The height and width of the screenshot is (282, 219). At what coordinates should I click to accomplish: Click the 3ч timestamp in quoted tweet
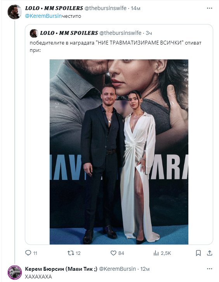148,33
